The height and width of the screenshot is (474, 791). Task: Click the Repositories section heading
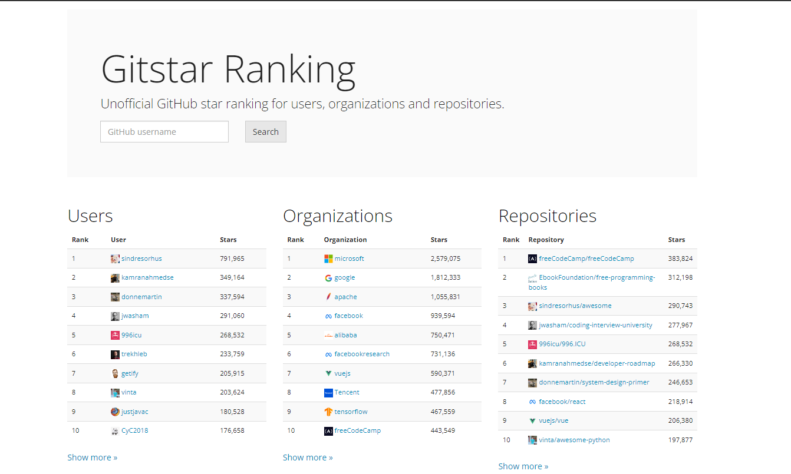548,216
